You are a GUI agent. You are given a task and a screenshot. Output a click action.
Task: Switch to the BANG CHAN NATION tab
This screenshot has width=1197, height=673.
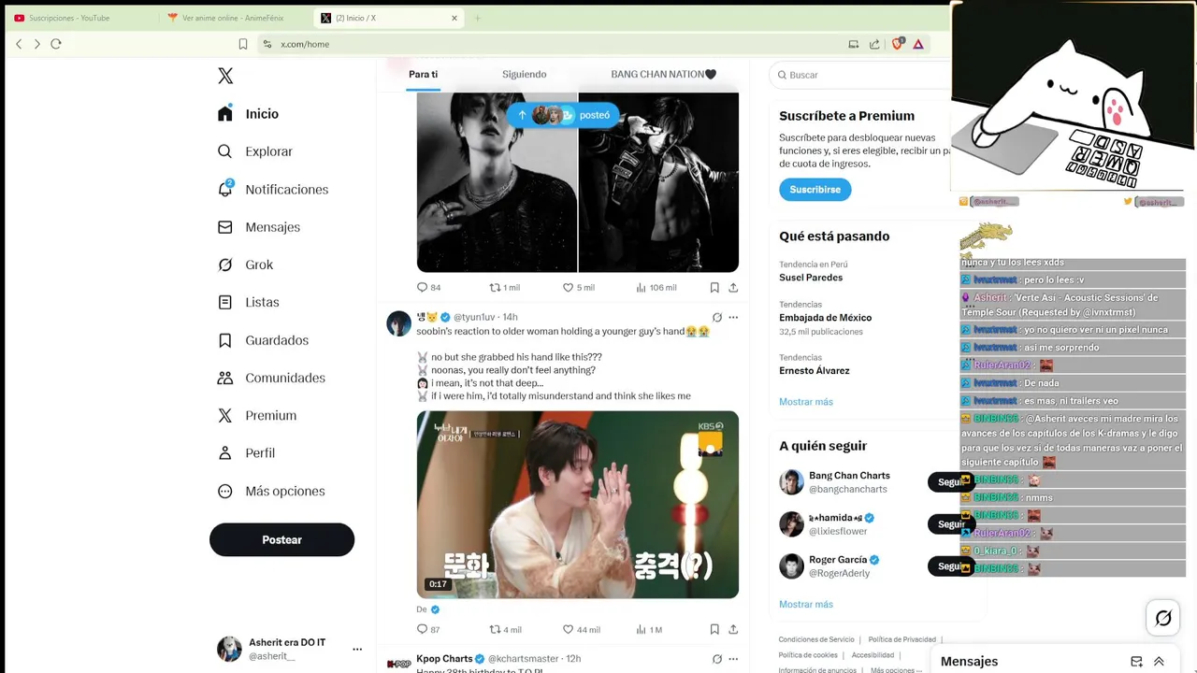pos(663,75)
